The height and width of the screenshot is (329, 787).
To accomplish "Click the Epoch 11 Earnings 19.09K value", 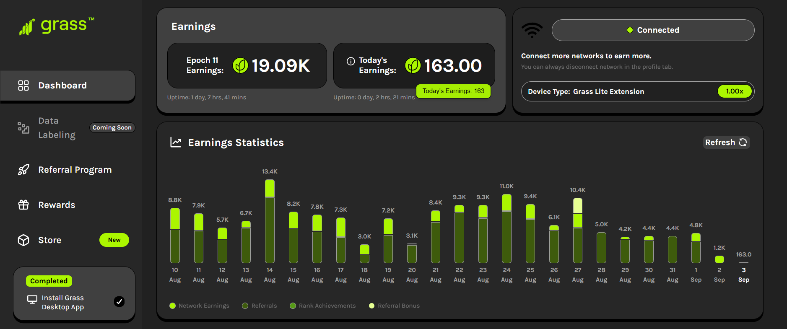I will (281, 65).
